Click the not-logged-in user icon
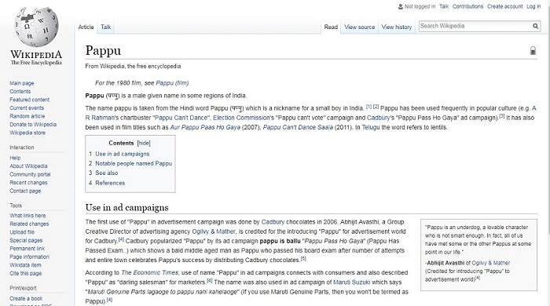This screenshot has height=306, width=550. (400, 6)
